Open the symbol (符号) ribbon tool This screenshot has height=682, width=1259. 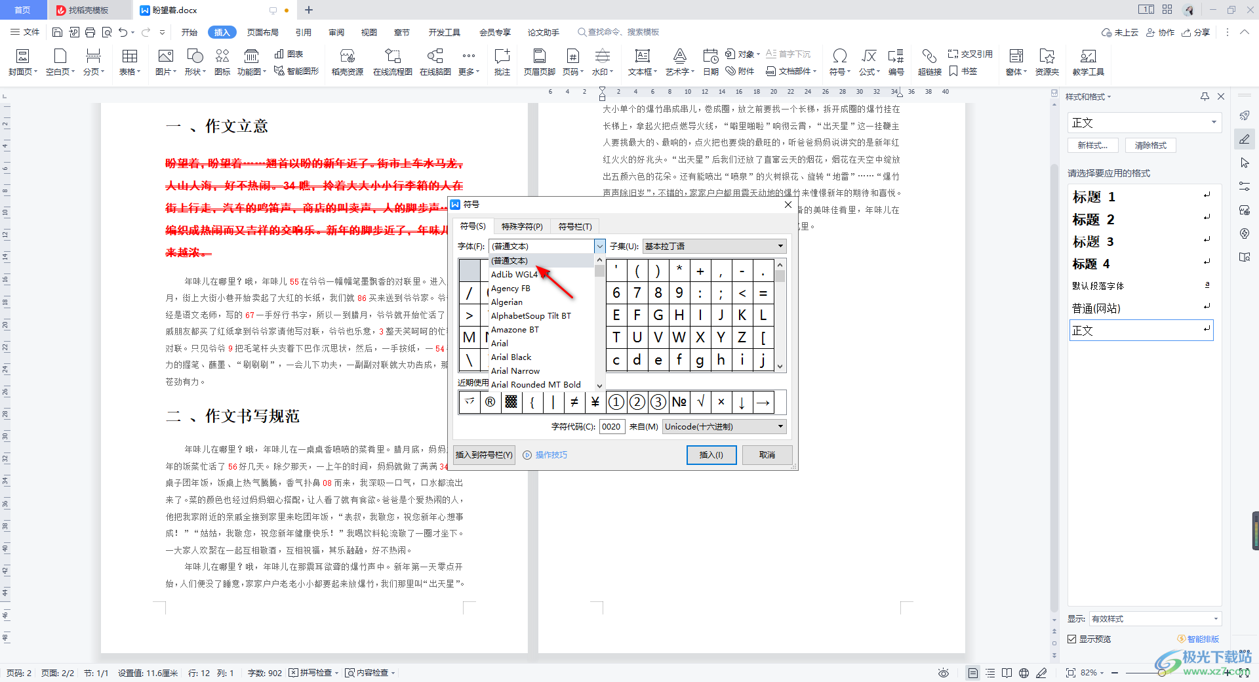tap(839, 62)
